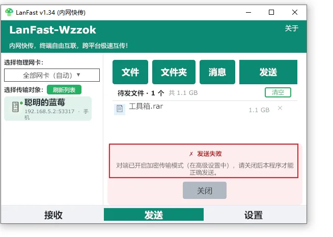Click the 文件 button to add files
The image size is (333, 237).
pyautogui.click(x=130, y=72)
